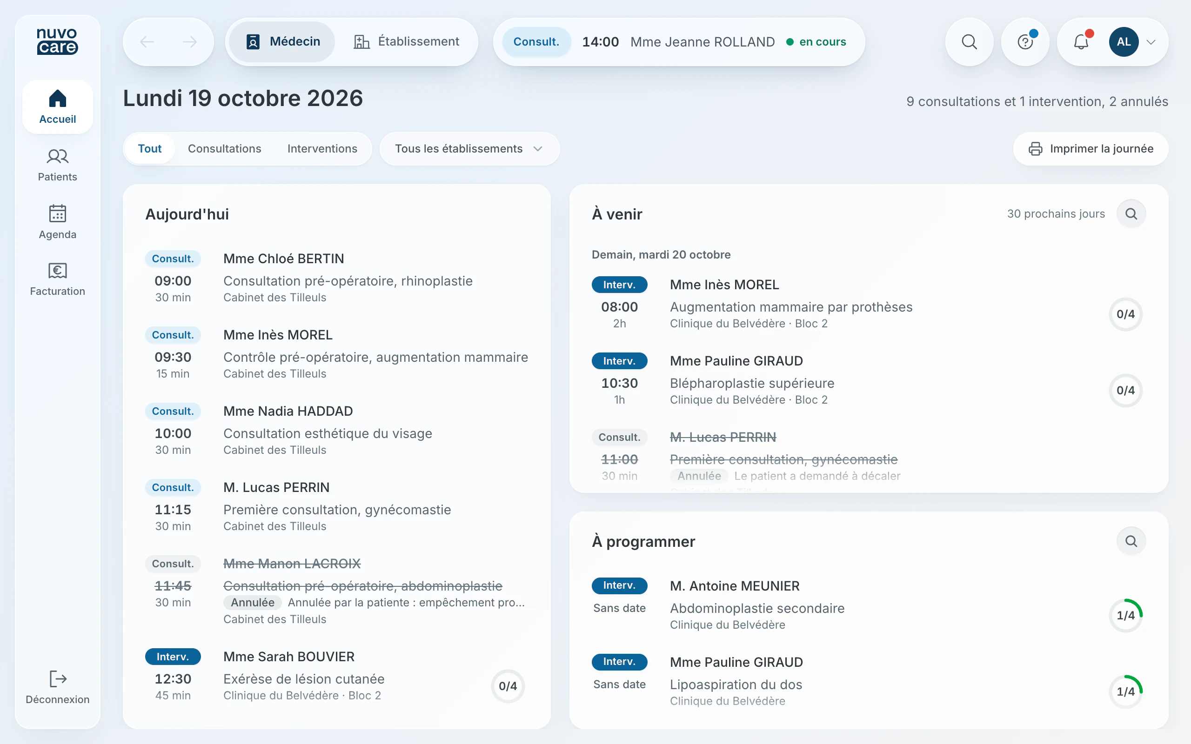
Task: Select the Tout filter tab
Action: 150,149
